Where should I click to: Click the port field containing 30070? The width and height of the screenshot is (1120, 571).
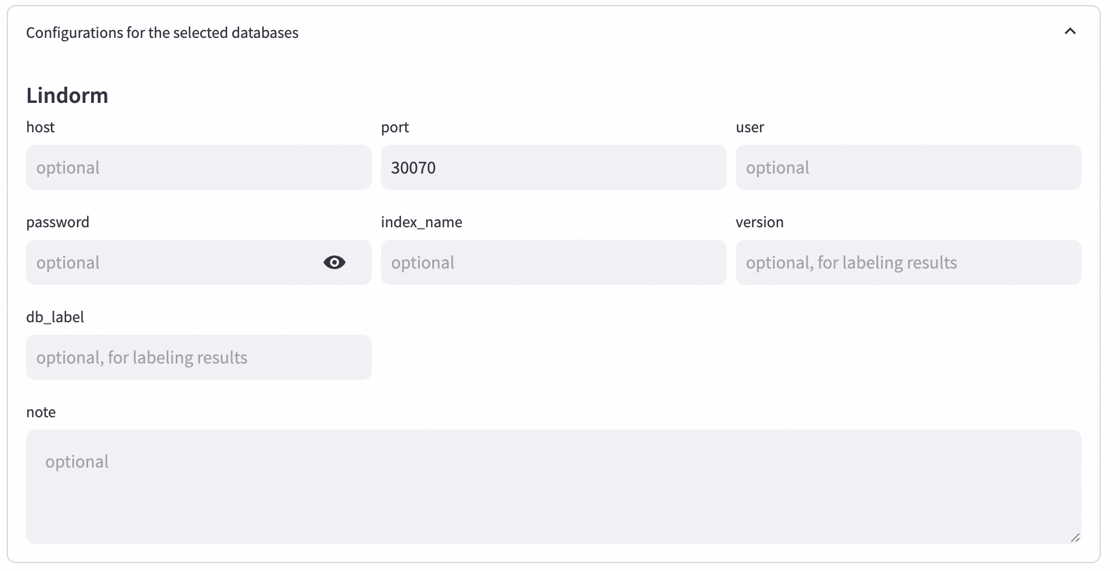click(553, 168)
